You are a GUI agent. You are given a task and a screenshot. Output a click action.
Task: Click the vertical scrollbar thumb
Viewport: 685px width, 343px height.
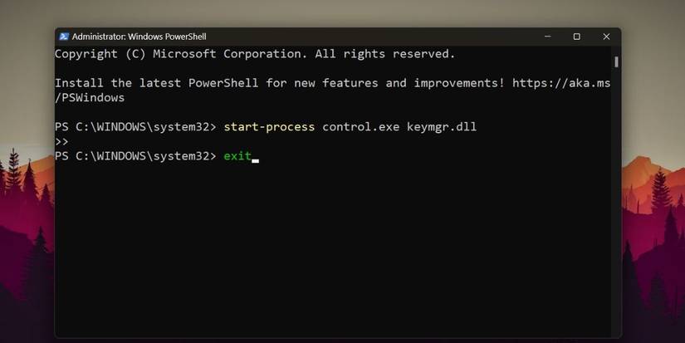point(616,61)
